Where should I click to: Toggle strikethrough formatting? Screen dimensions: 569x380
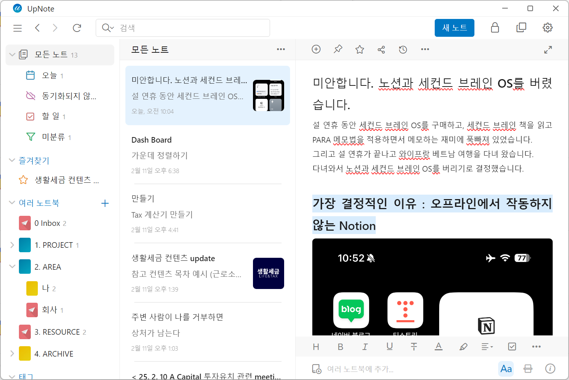414,347
